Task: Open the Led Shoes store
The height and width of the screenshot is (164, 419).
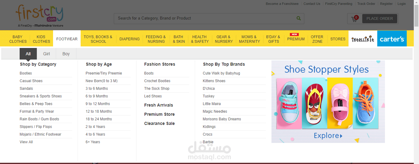Action: [153, 96]
